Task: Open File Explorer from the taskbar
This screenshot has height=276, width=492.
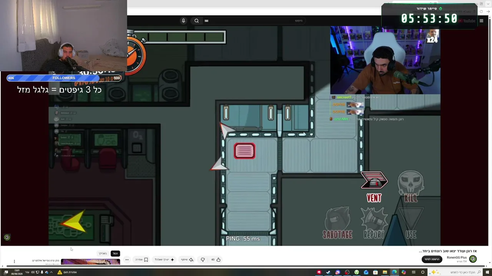Action: [x=385, y=272]
